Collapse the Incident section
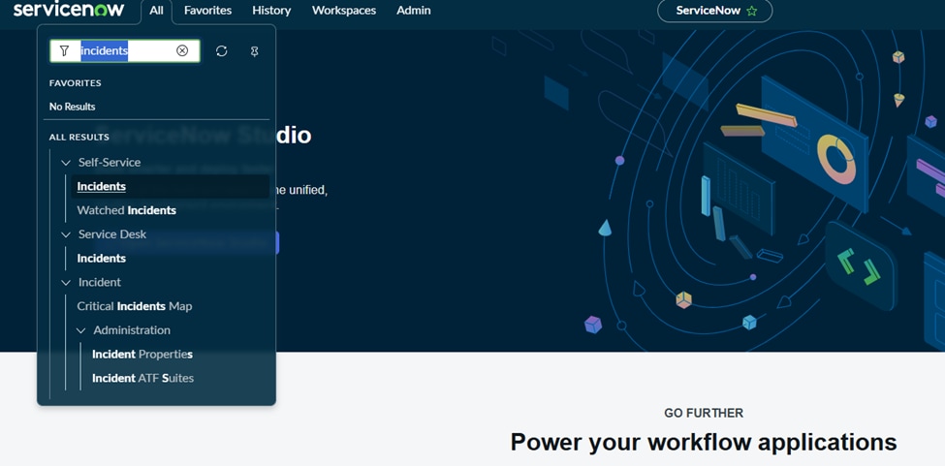945x466 pixels. click(66, 282)
